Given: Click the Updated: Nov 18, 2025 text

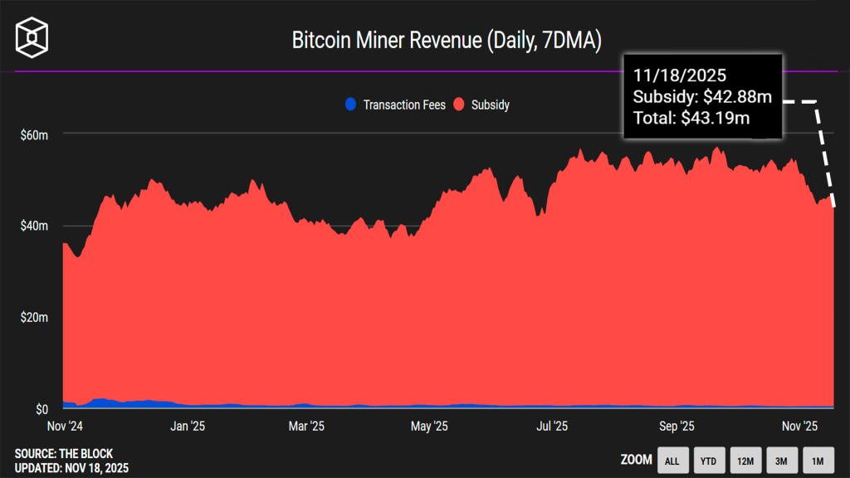Looking at the screenshot, I should pos(71,468).
